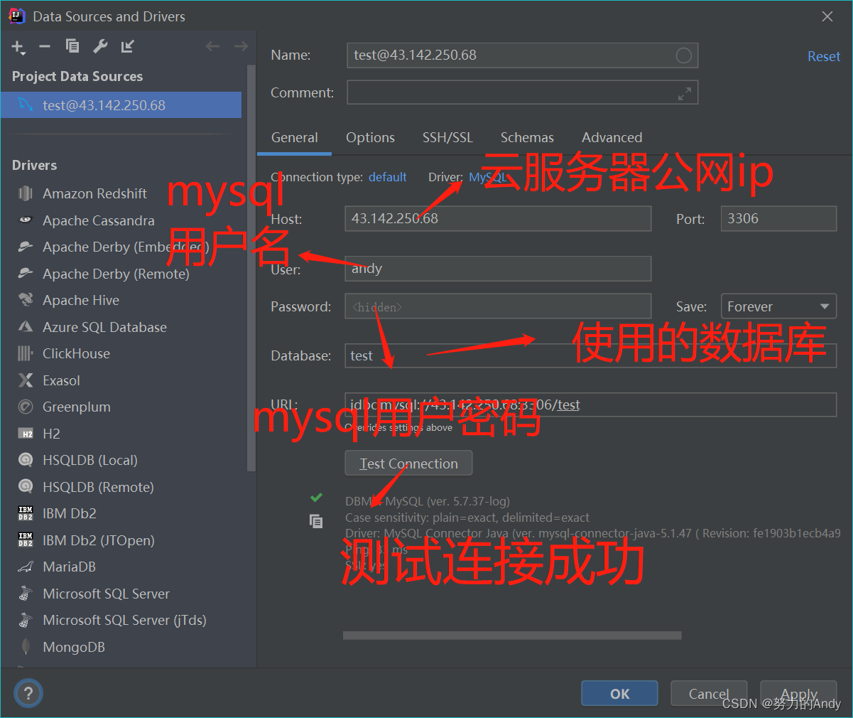
Task: Close the Data Sources and Drivers dialog
Action: click(827, 16)
